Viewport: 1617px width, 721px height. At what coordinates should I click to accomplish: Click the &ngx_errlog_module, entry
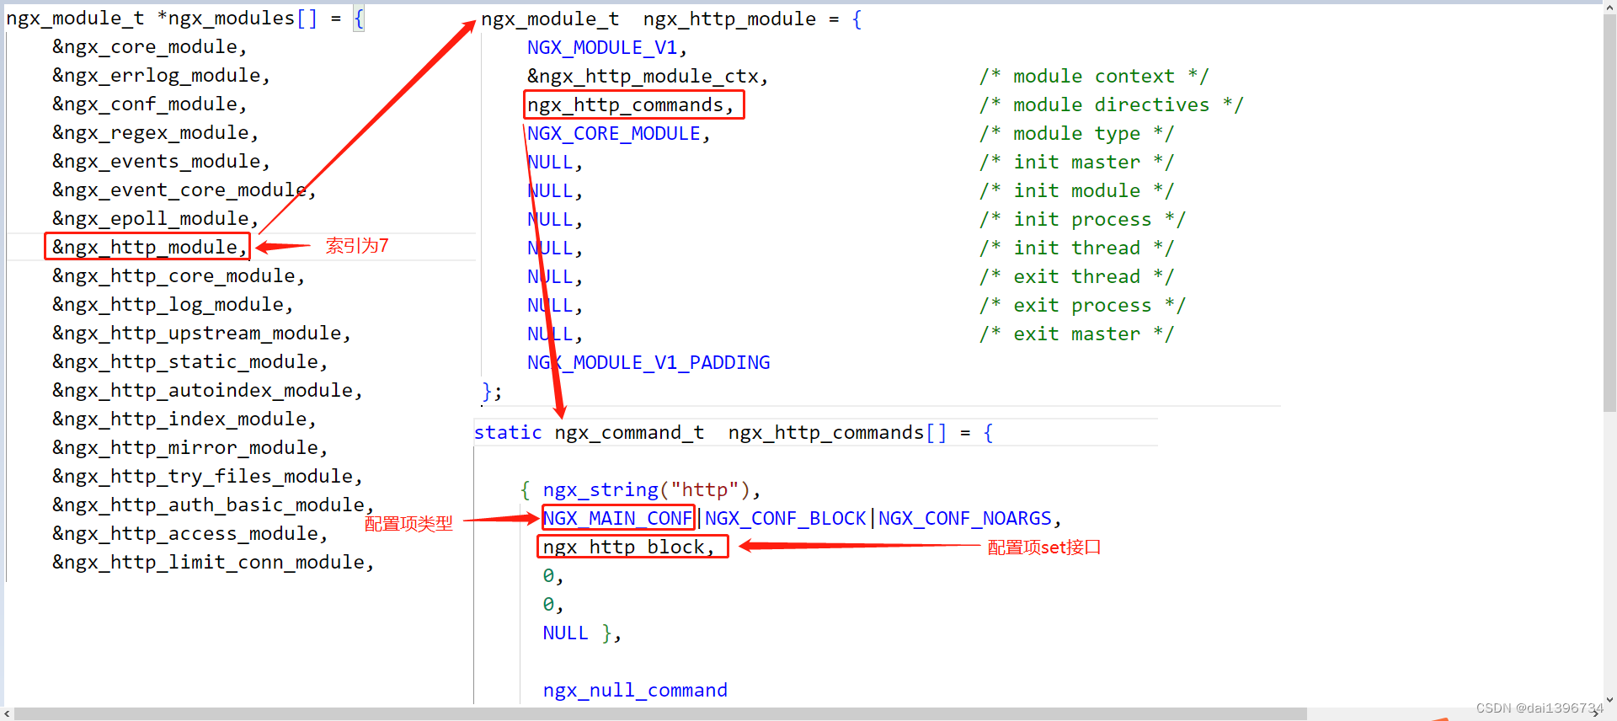point(161,76)
